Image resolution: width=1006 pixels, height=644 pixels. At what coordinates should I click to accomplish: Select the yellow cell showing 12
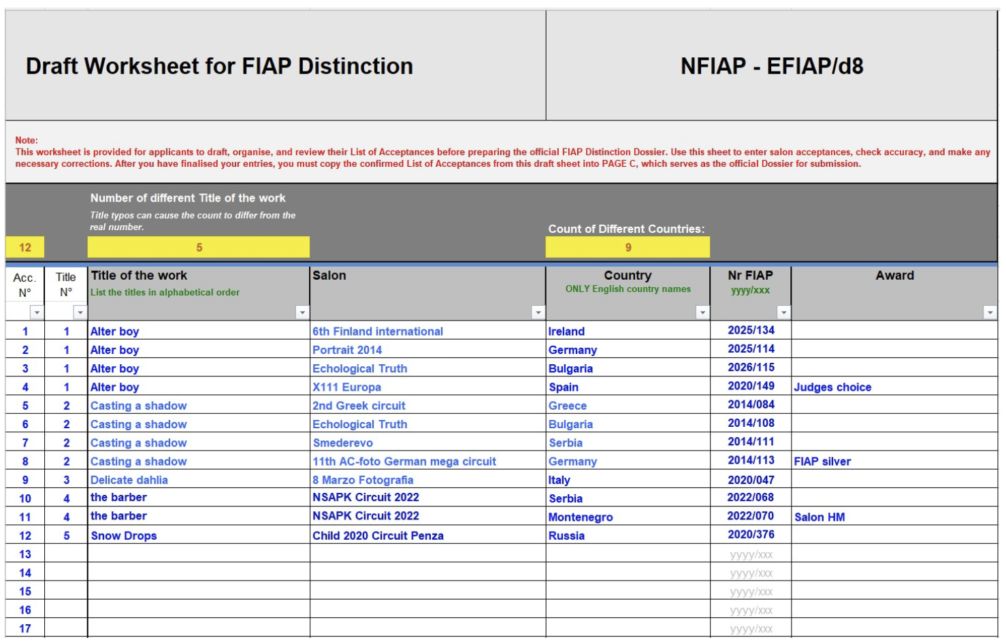click(25, 247)
